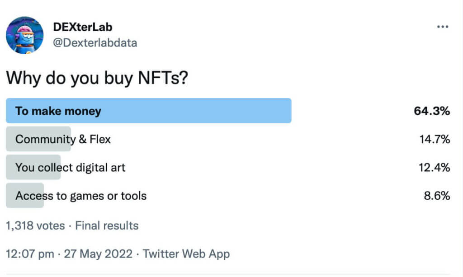
Task: Open the 12:07 pm timestamp link
Action: pyautogui.click(x=30, y=254)
